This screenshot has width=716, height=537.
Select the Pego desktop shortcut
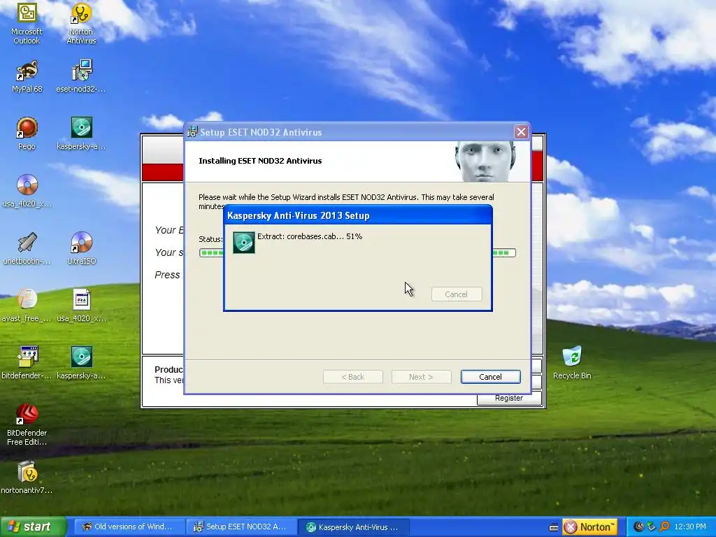[27, 134]
